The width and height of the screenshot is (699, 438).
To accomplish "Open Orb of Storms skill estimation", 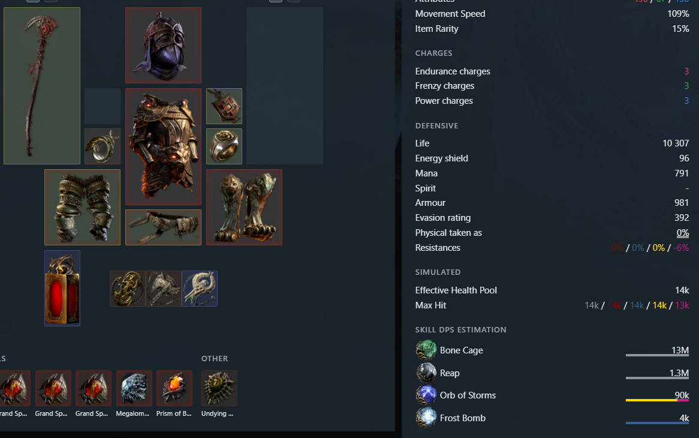I will pyautogui.click(x=552, y=395).
